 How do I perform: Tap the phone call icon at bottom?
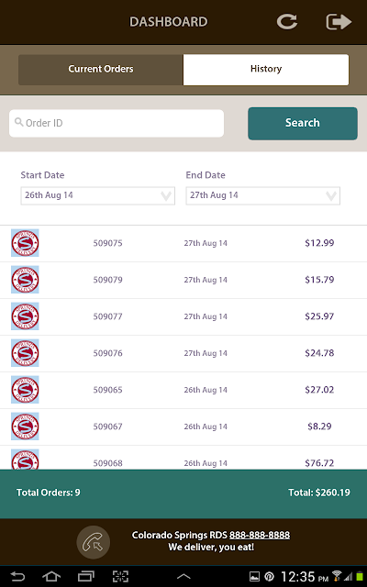94,542
